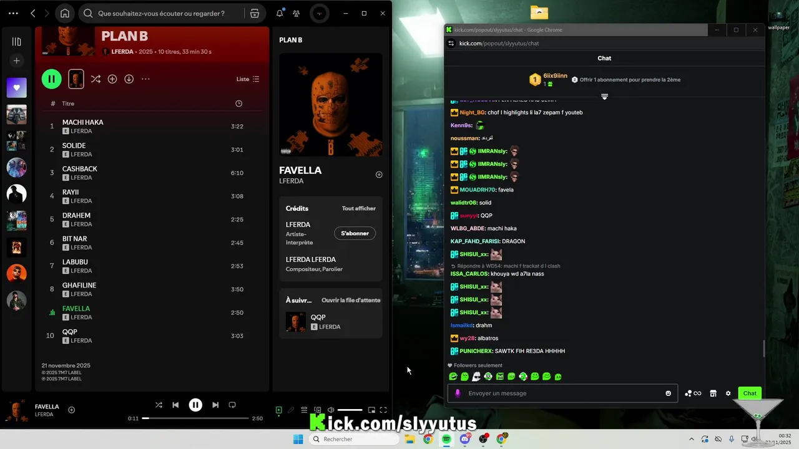The height and width of the screenshot is (449, 799).
Task: Click S'abonner to follow LFERDA
Action: pyautogui.click(x=355, y=233)
